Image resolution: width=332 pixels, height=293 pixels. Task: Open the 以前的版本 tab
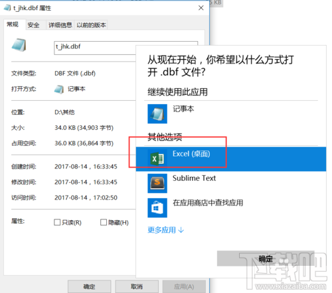[x=91, y=25]
